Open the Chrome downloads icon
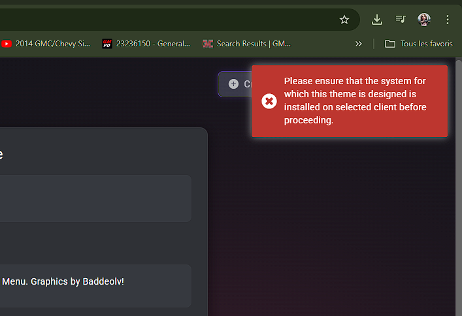The image size is (462, 316). click(376, 20)
